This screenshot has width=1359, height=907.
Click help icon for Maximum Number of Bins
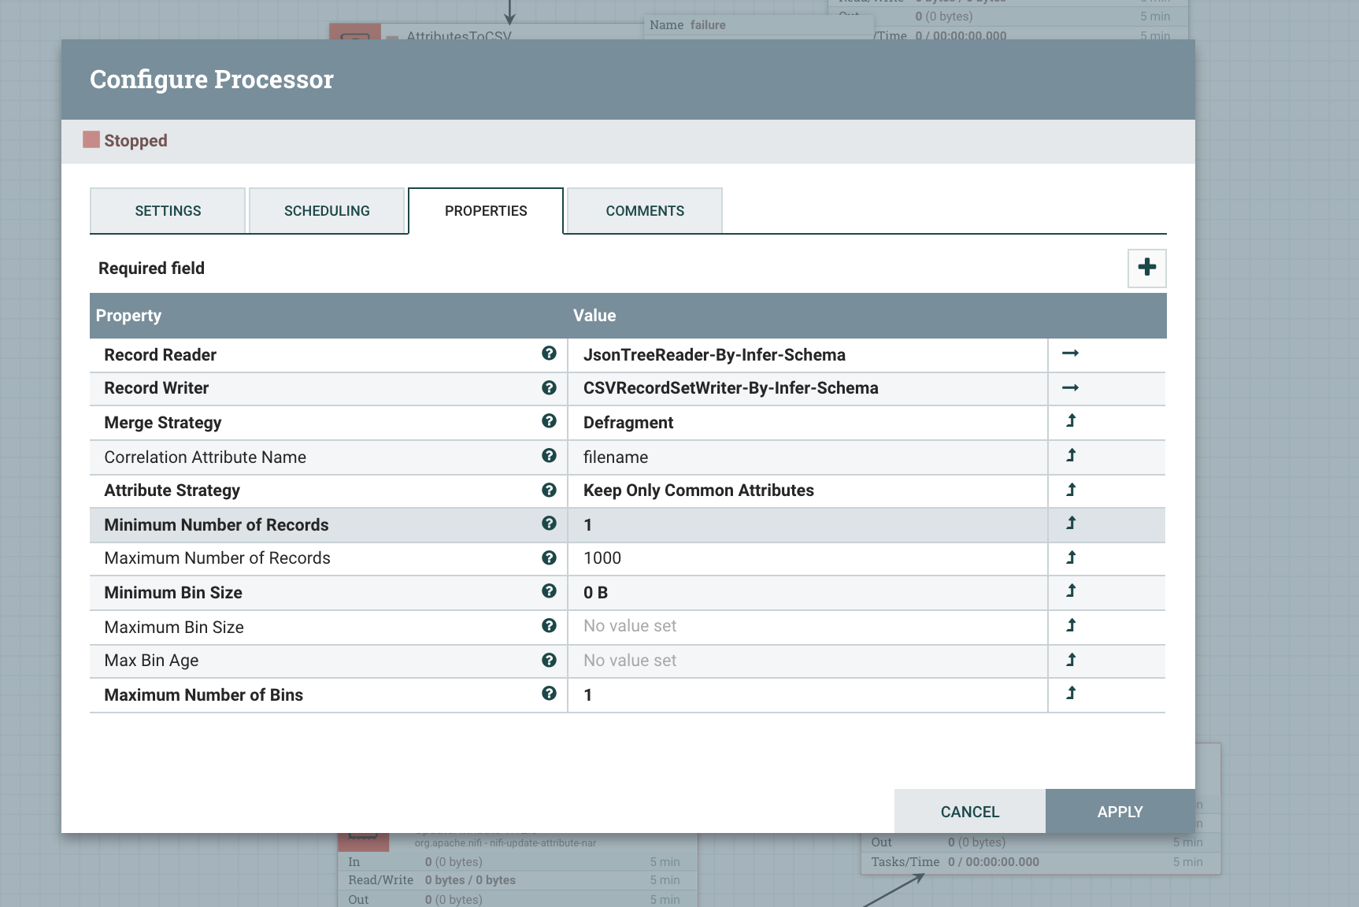point(549,694)
